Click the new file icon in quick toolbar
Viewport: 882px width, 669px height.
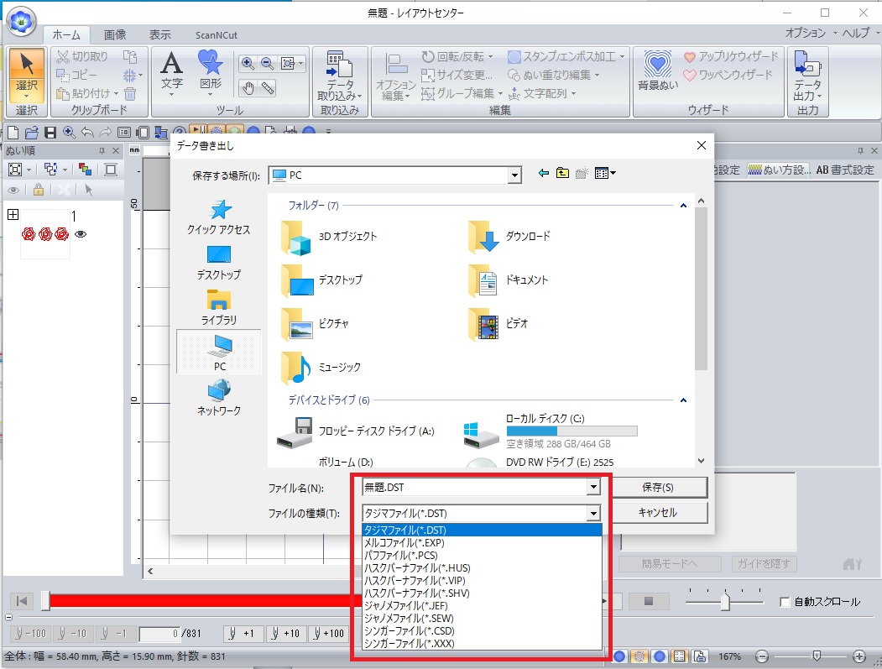click(13, 133)
